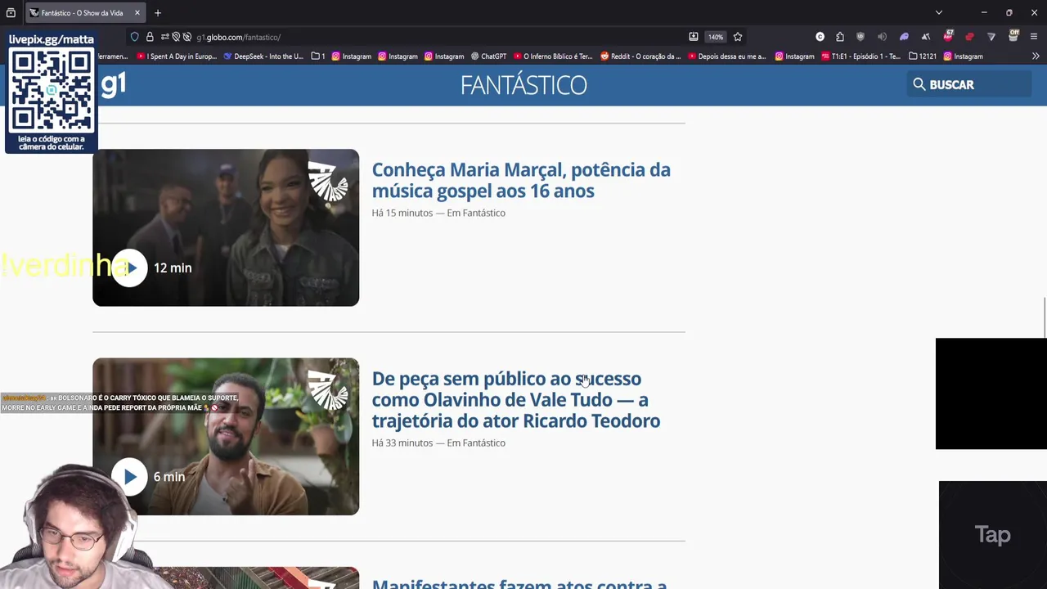The height and width of the screenshot is (589, 1047).
Task: Click the speaker sound extension icon
Action: point(882,37)
